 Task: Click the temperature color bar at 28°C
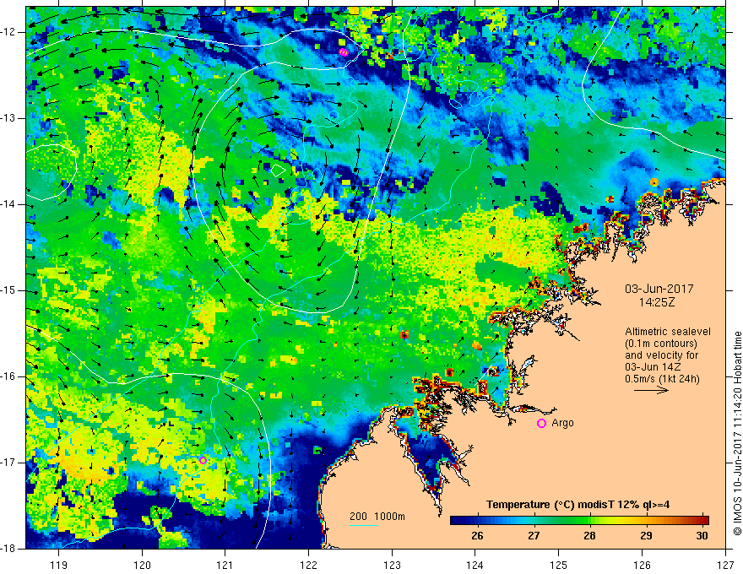[589, 521]
